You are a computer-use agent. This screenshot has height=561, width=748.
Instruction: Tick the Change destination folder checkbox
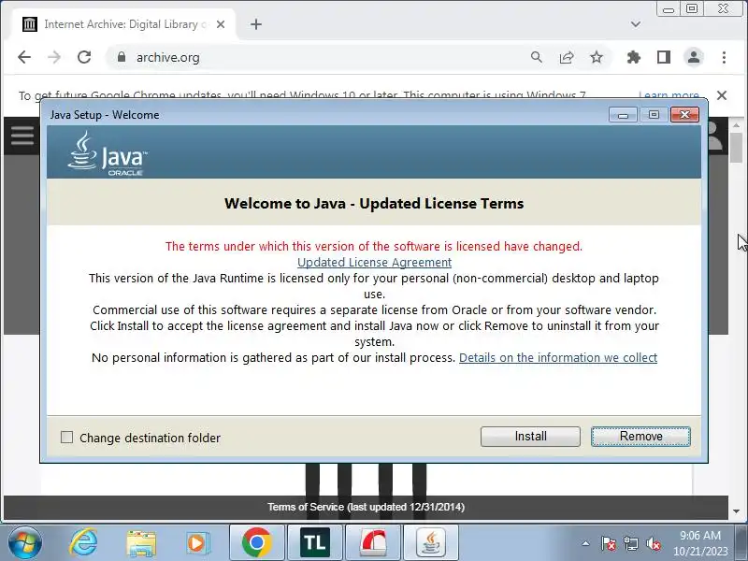pos(66,437)
